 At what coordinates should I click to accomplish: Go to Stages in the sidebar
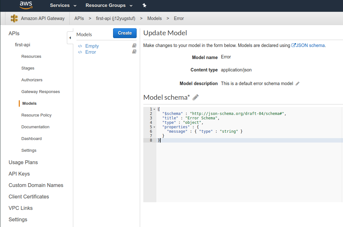point(28,68)
